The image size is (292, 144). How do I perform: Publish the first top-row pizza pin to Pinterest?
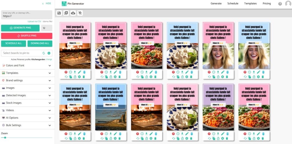point(66,72)
